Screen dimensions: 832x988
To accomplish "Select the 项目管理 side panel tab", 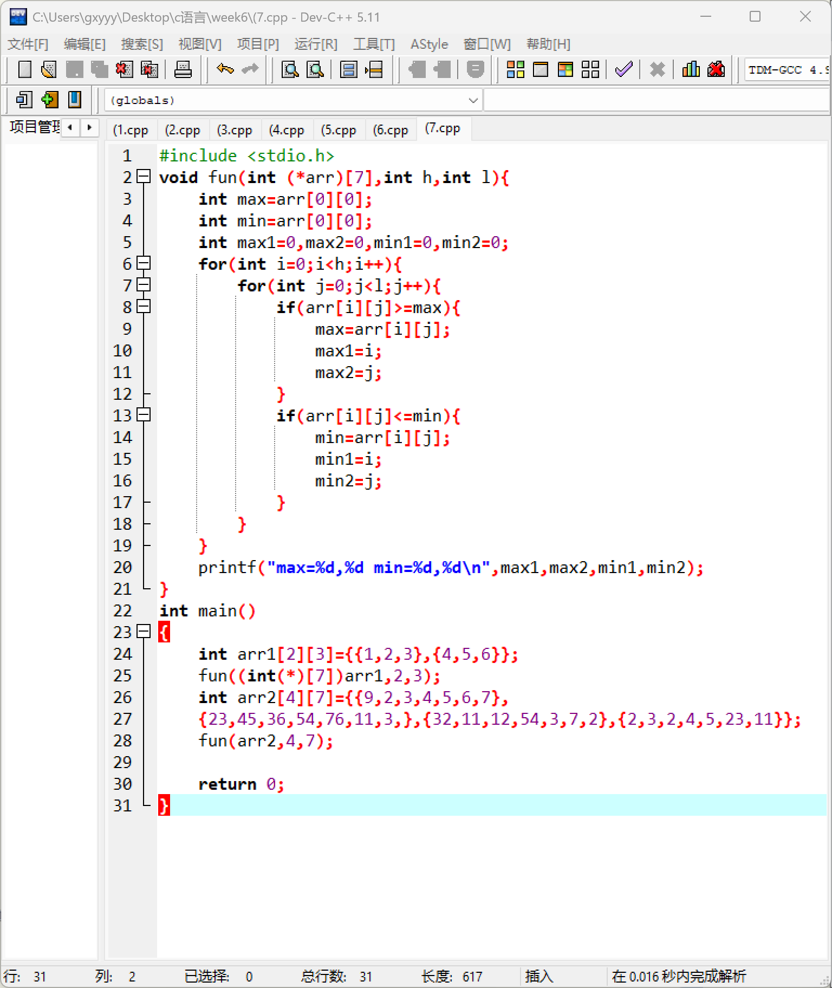I will 34,127.
